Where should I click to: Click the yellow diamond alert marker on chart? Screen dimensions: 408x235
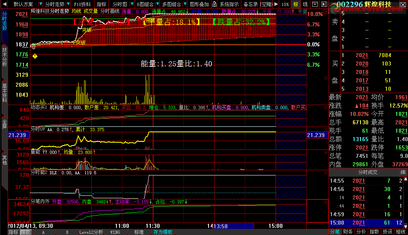pyautogui.click(x=35, y=56)
